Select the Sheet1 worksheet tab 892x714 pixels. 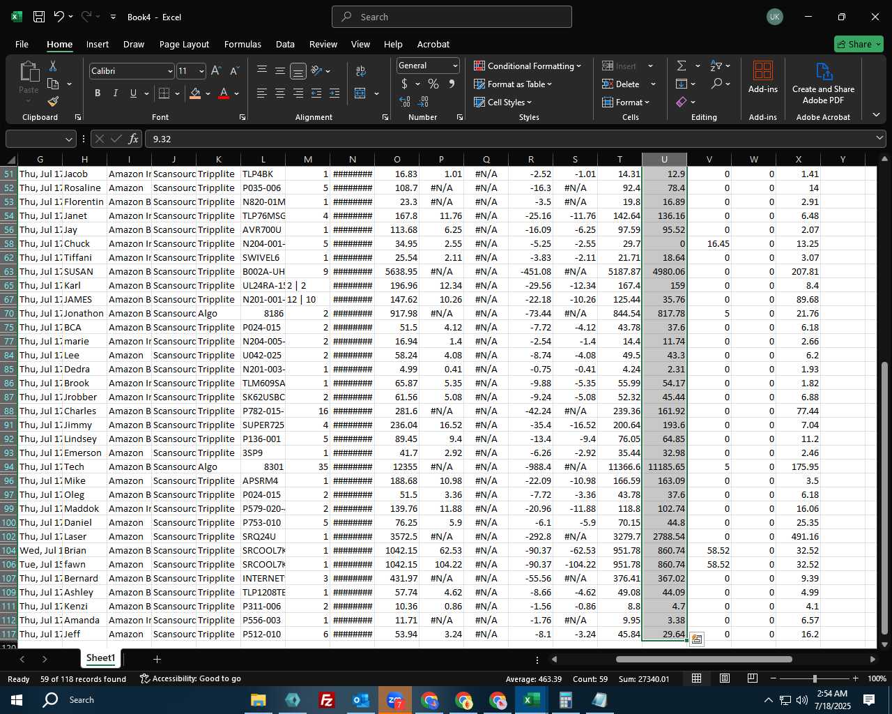tap(100, 658)
